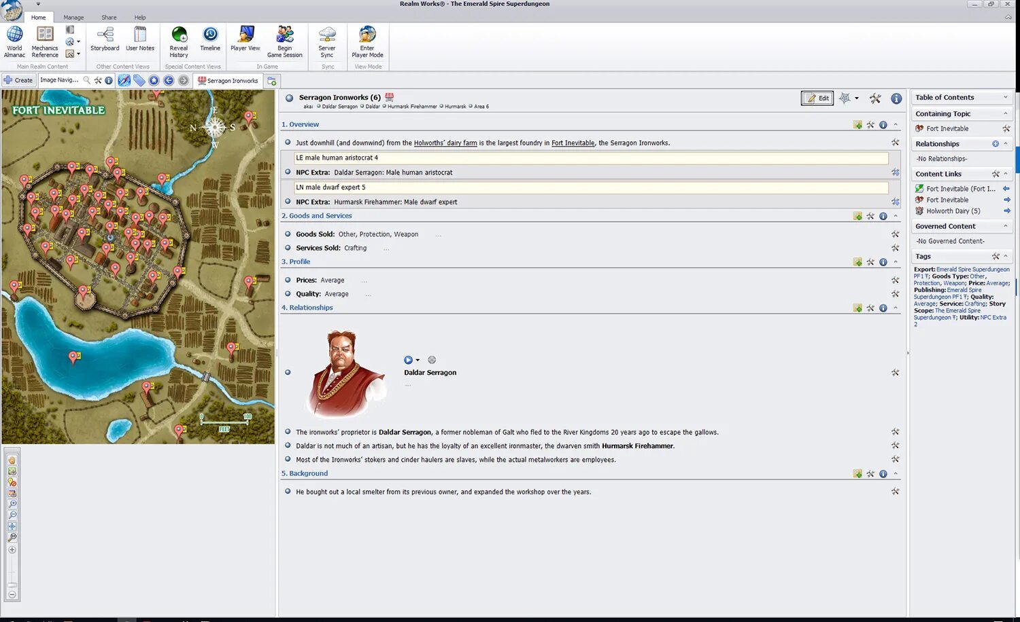Image resolution: width=1020 pixels, height=622 pixels.
Task: Toggle reveal circle for Quality snippet
Action: point(288,294)
